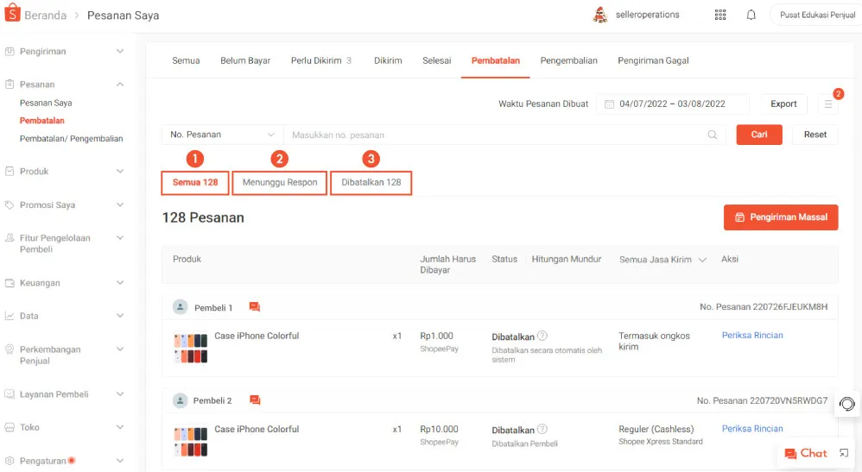Click the Perkembangan Penjual icon
862x472 pixels.
click(10, 349)
